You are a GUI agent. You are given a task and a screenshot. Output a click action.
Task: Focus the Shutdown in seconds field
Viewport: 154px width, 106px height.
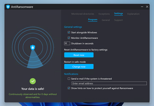point(67,43)
